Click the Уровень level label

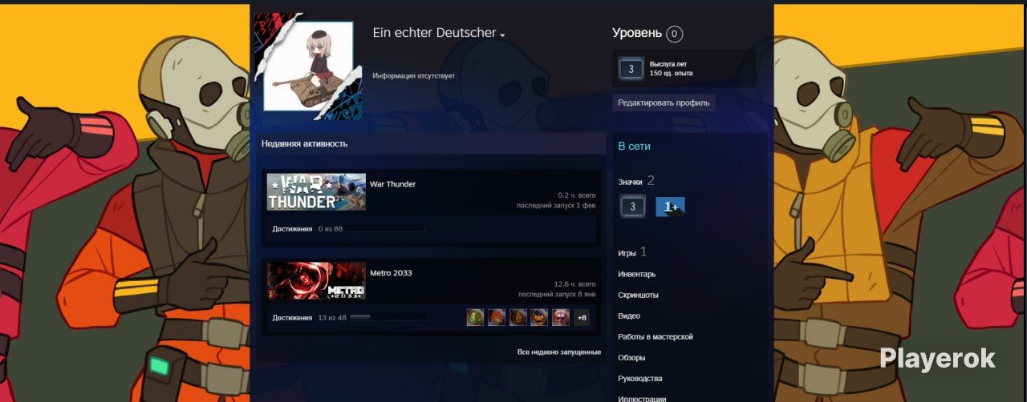point(637,33)
